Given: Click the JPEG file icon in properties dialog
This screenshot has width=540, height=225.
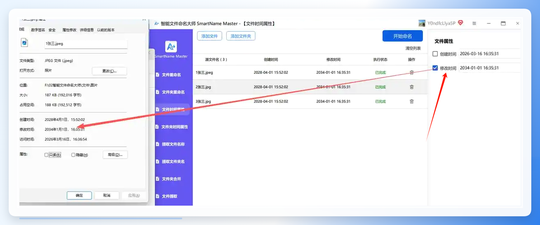Looking at the screenshot, I should tap(25, 43).
